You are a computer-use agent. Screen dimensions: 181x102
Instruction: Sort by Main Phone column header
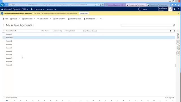coord(45,31)
